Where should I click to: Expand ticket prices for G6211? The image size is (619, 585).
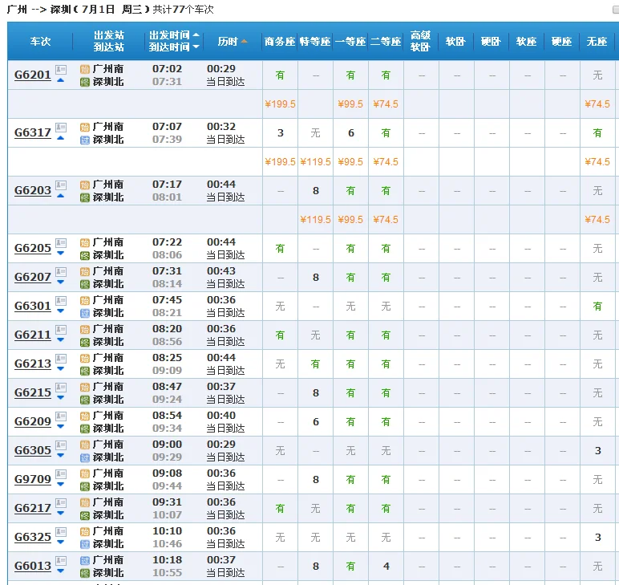point(60,339)
